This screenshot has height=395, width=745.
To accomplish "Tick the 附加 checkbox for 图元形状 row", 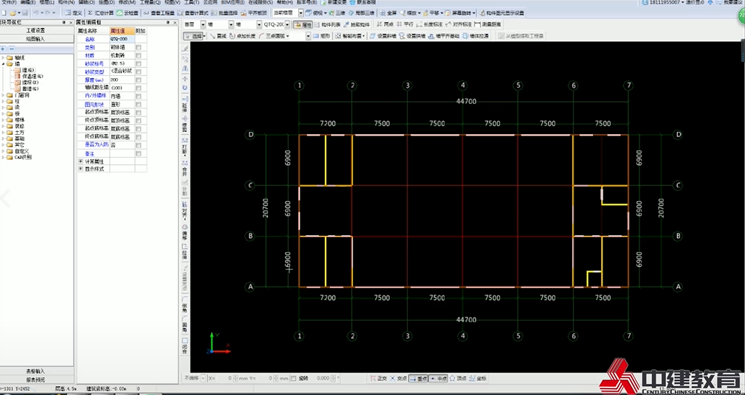I will (x=138, y=104).
